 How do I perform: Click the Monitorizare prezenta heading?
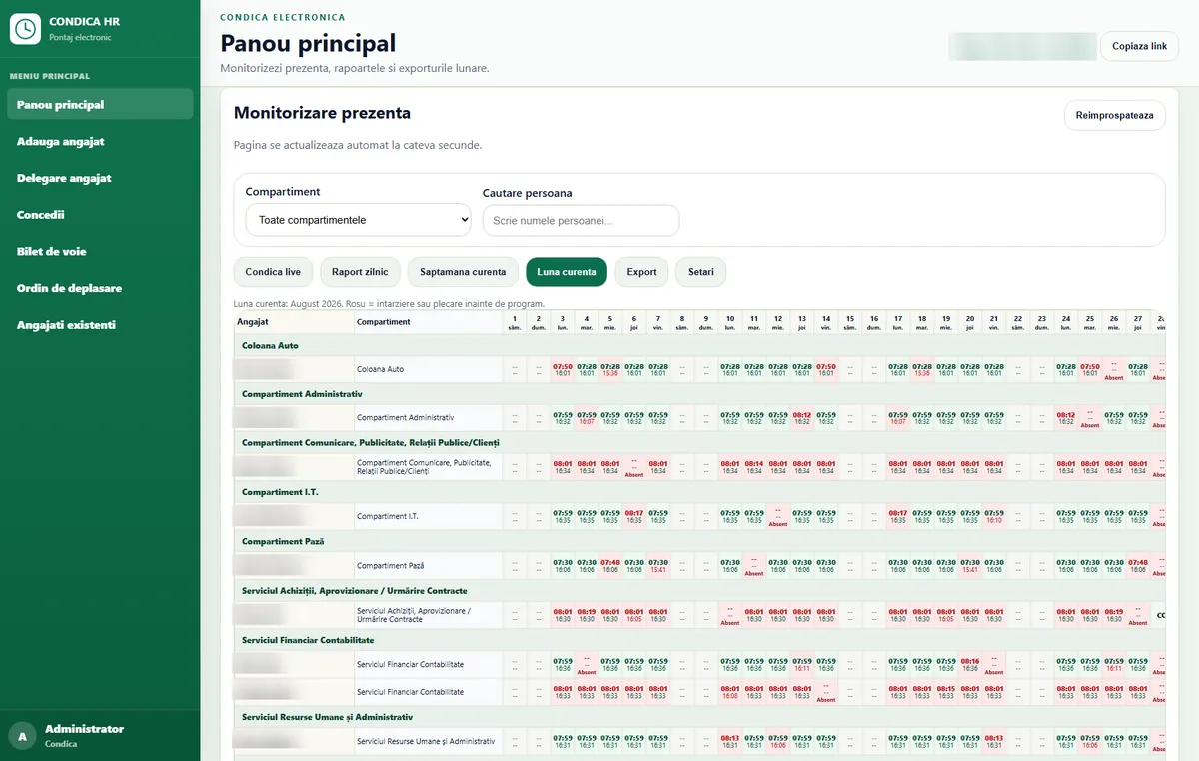[x=322, y=113]
